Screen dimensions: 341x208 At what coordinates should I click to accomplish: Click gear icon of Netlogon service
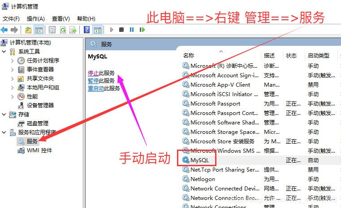(186, 179)
